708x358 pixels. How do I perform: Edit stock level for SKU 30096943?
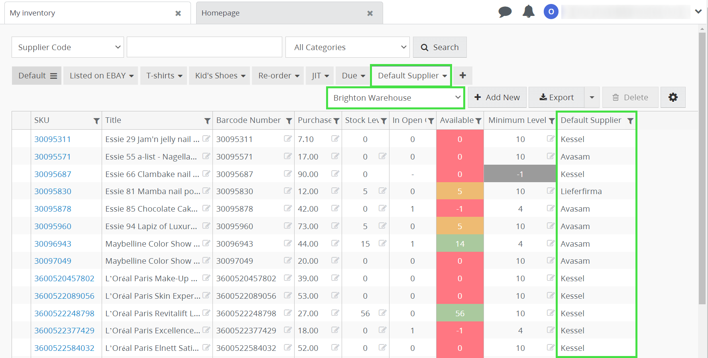tap(382, 243)
